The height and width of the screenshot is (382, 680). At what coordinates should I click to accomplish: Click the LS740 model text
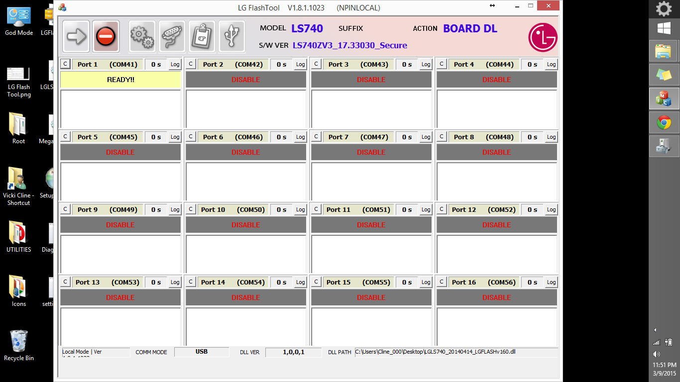[307, 28]
